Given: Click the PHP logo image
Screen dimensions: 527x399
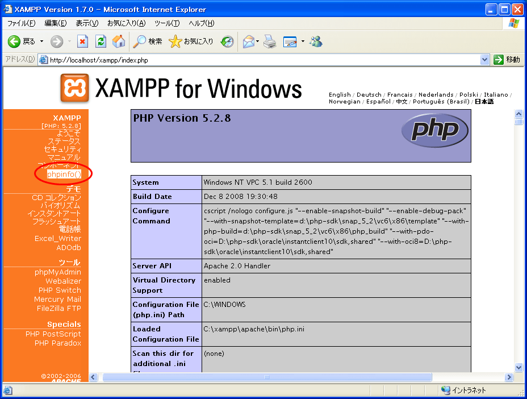Looking at the screenshot, I should coord(434,131).
